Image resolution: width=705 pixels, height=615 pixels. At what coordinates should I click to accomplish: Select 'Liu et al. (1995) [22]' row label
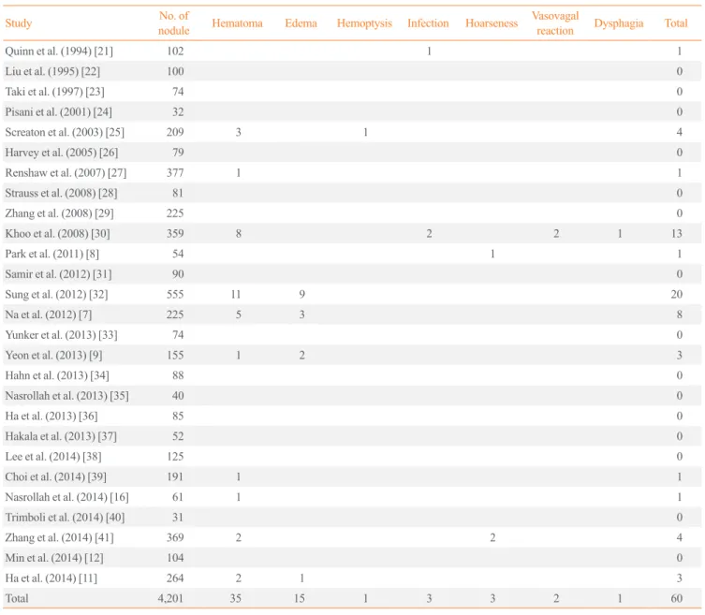[x=52, y=71]
